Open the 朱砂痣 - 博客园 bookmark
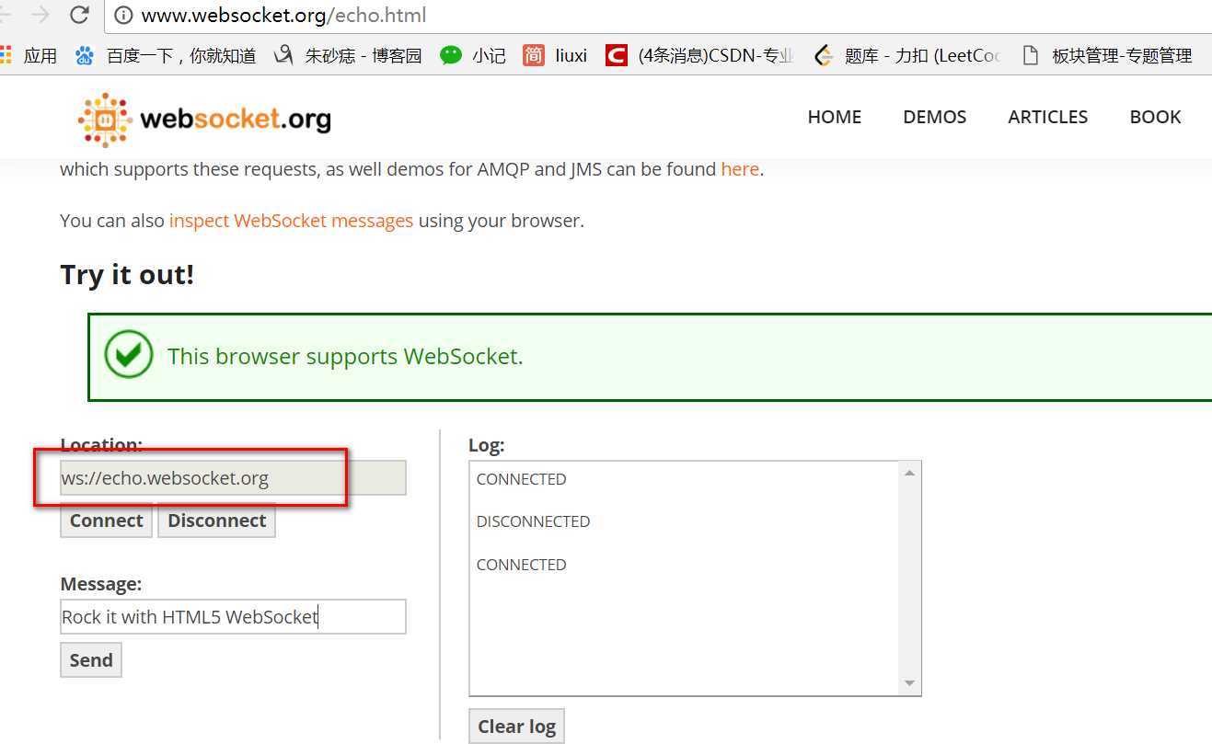Image resolution: width=1212 pixels, height=744 pixels. 349,56
